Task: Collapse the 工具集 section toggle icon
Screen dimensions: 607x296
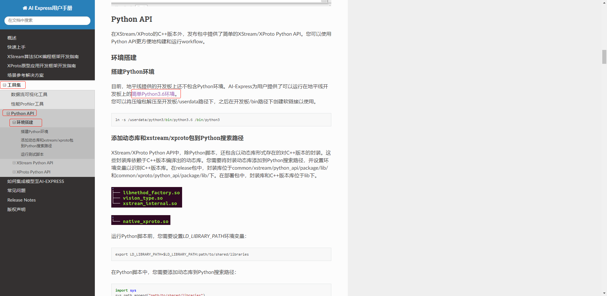Action: click(4, 85)
